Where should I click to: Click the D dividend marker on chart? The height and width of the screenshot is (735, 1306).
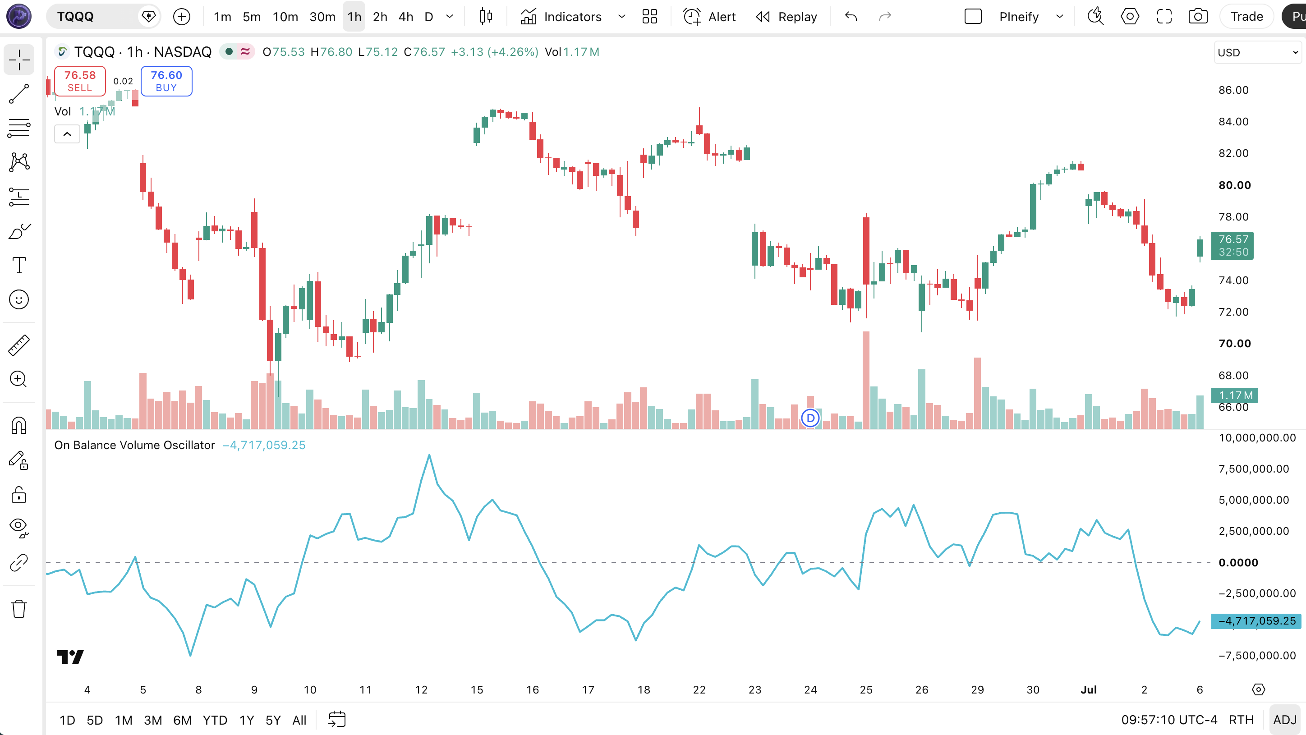coord(810,418)
